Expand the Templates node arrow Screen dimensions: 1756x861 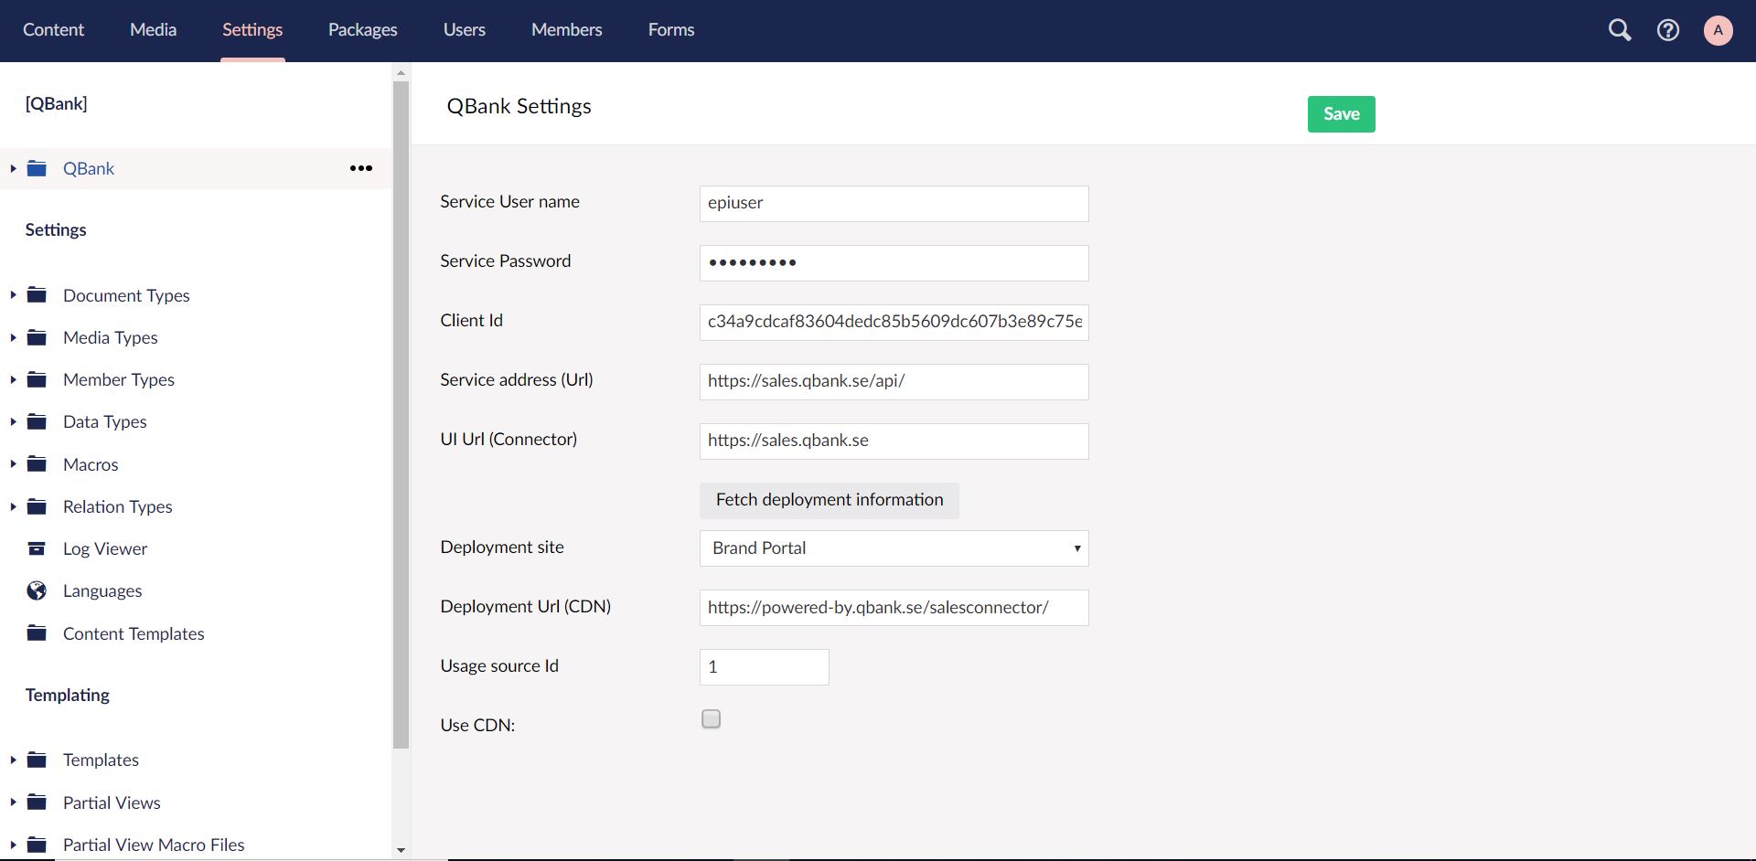13,760
